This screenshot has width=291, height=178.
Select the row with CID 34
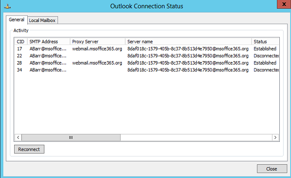147,70
